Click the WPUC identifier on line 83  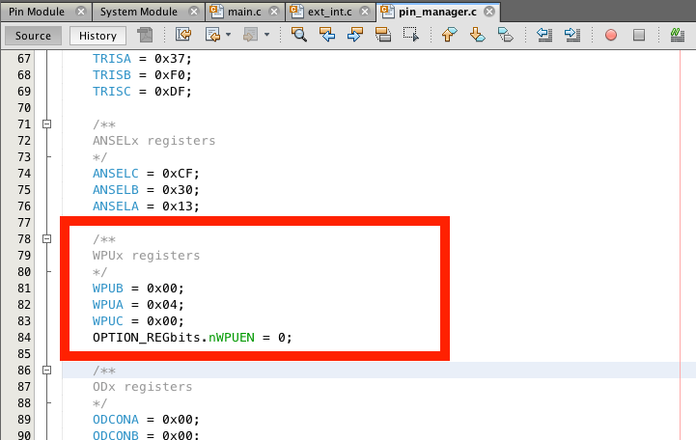(108, 321)
